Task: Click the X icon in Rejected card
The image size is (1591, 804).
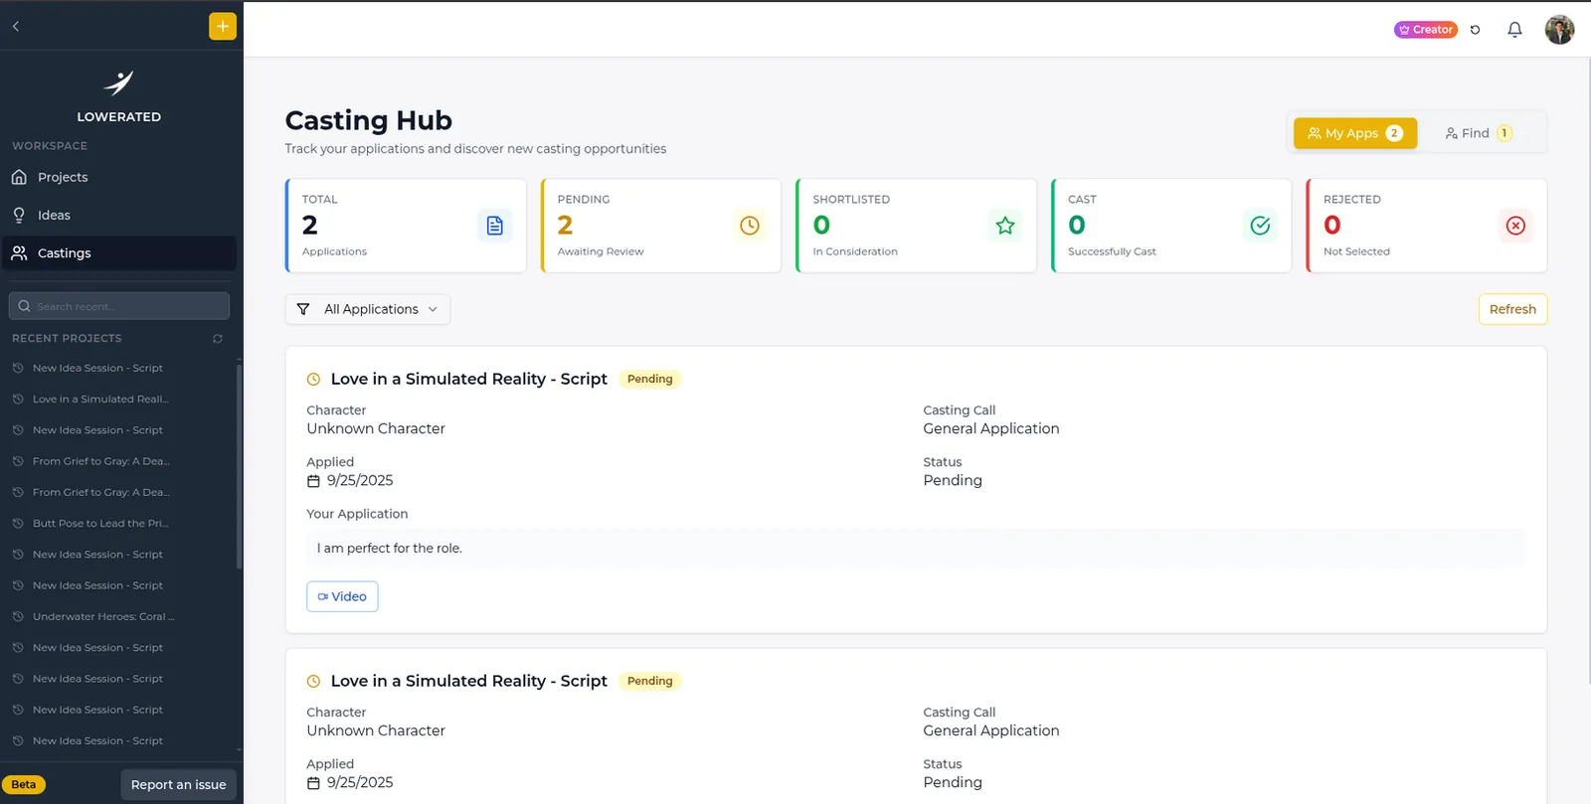Action: coord(1515,226)
